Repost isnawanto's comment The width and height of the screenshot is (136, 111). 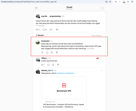click(52, 52)
